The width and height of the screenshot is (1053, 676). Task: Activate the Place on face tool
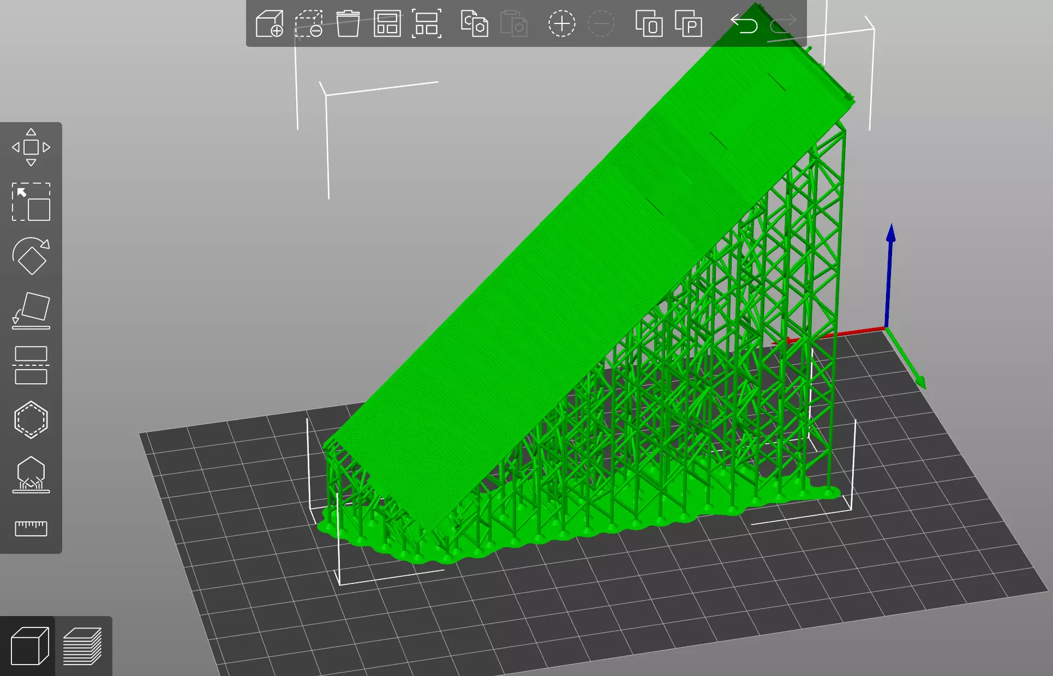click(x=31, y=311)
